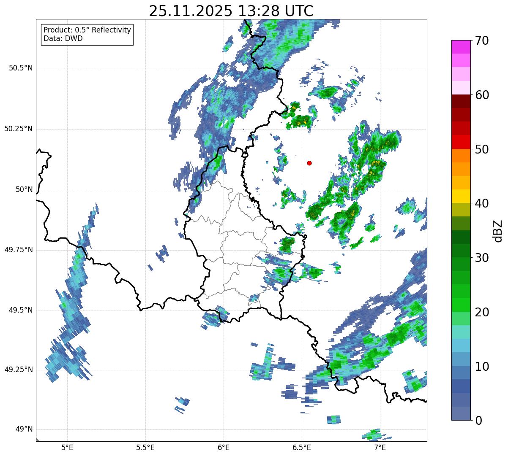Screen dimensions: 508x456
Task: Click the '50.5°N' latitude label
Action: (x=21, y=68)
